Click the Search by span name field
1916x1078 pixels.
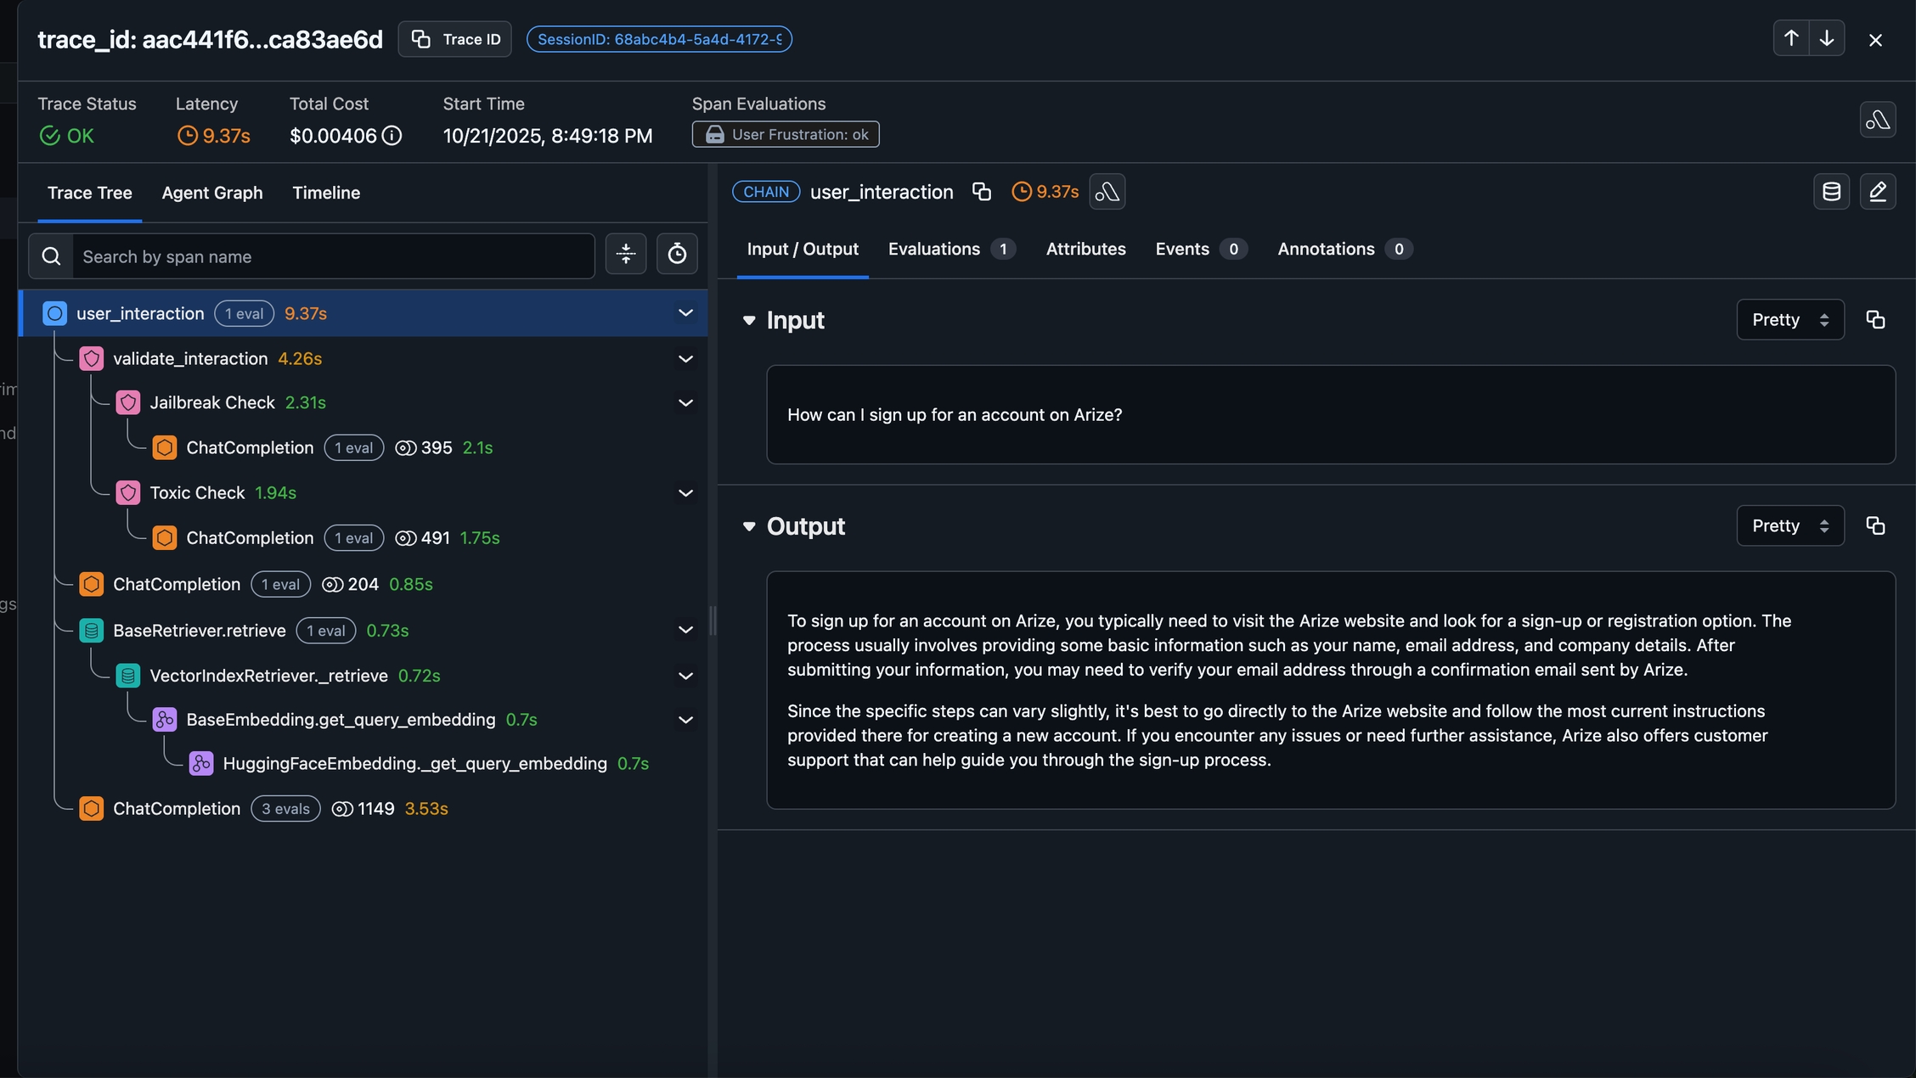click(x=333, y=256)
